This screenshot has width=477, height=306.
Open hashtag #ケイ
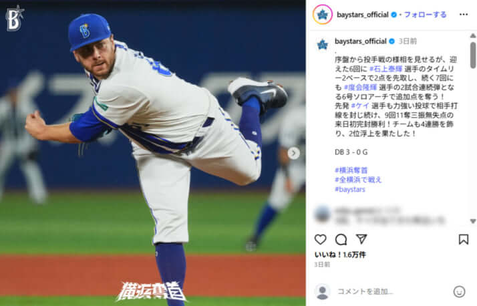pos(360,106)
